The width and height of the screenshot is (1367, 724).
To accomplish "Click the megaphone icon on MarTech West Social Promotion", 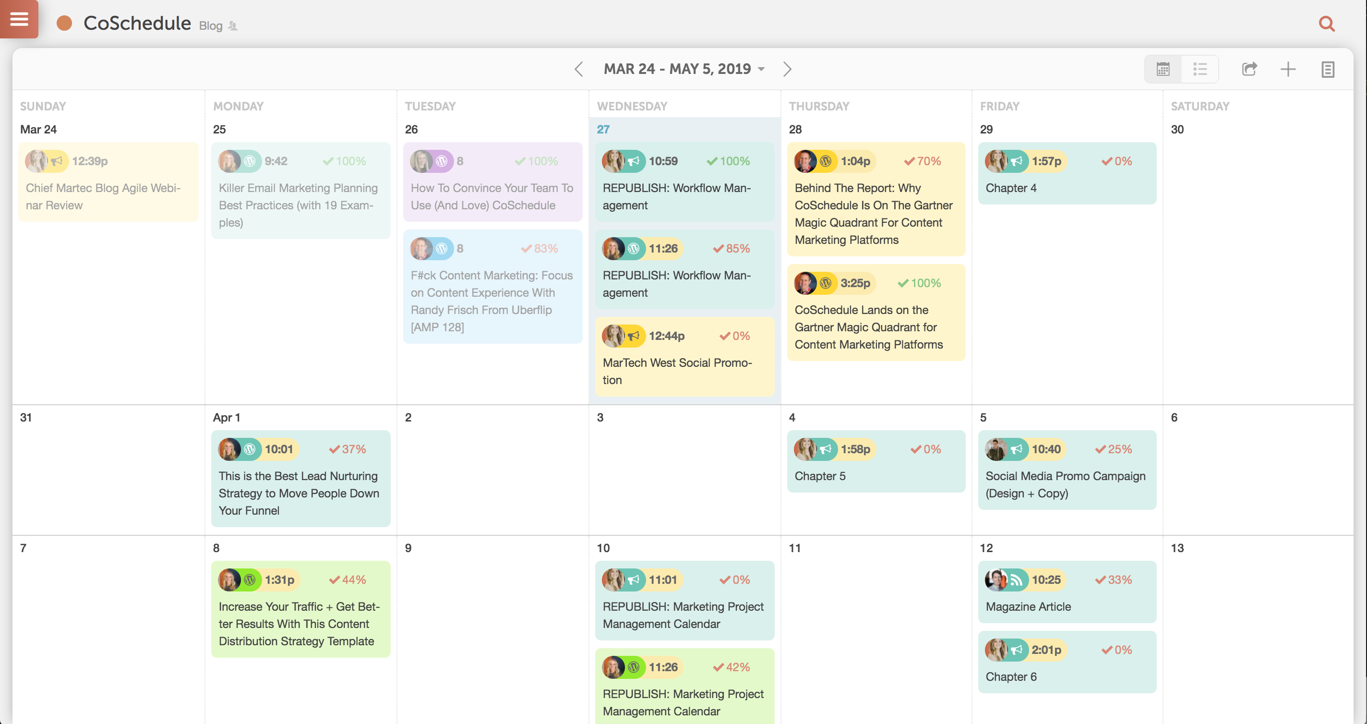I will [x=634, y=336].
